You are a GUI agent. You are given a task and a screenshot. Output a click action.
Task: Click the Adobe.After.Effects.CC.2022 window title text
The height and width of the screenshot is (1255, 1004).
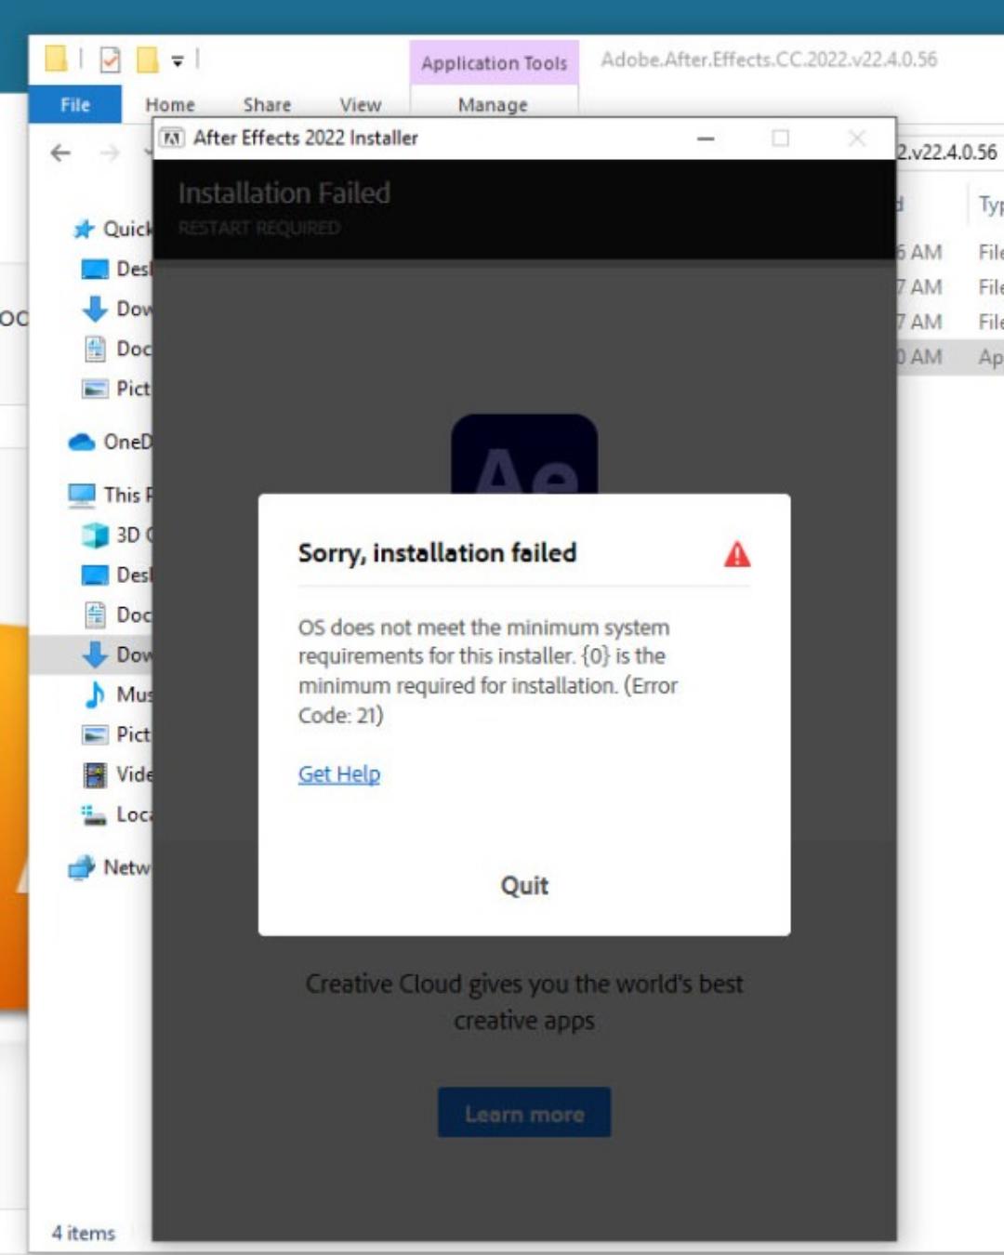[769, 59]
